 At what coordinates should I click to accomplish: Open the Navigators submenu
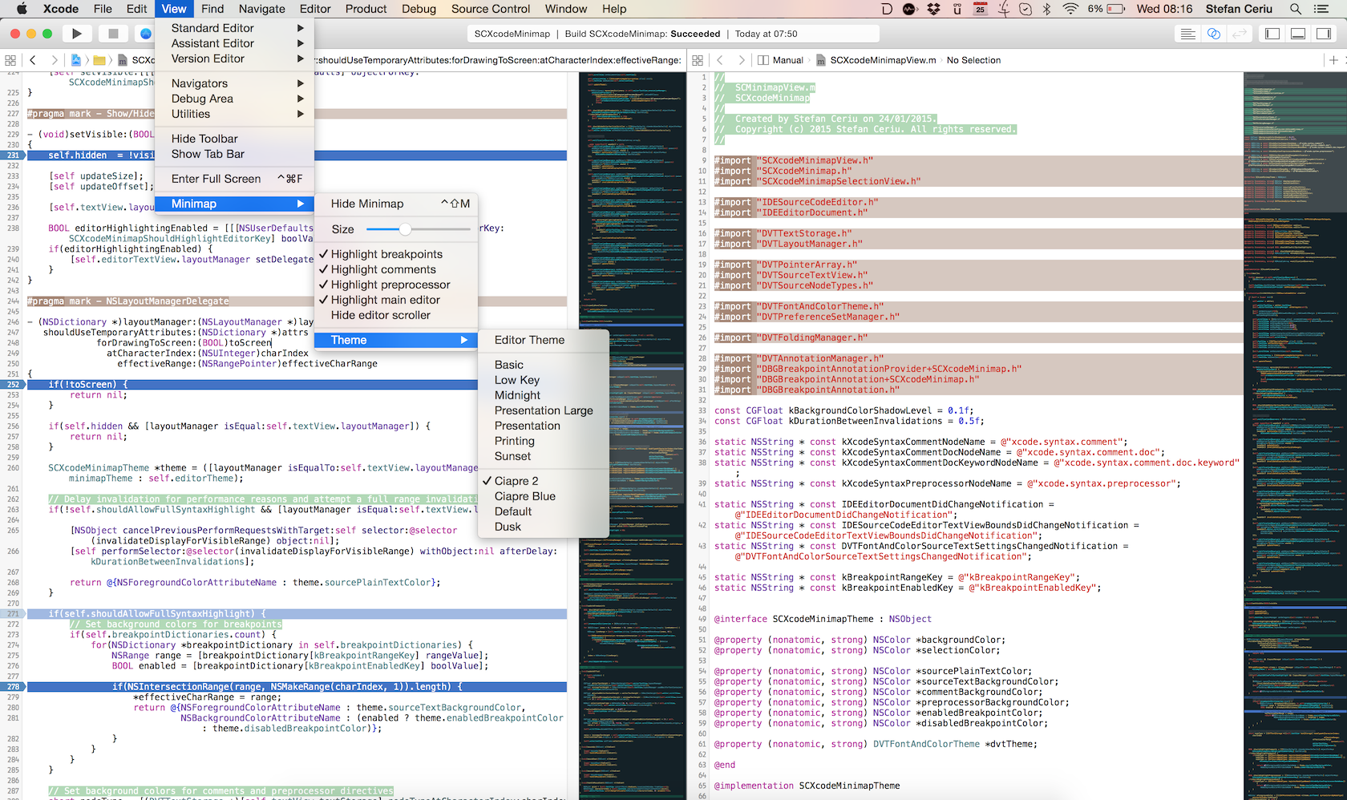pyautogui.click(x=200, y=83)
